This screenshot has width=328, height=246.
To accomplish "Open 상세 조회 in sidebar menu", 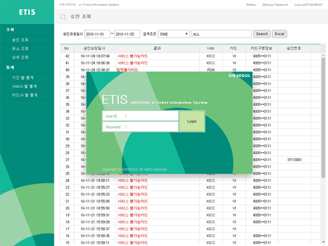I will click(20, 57).
